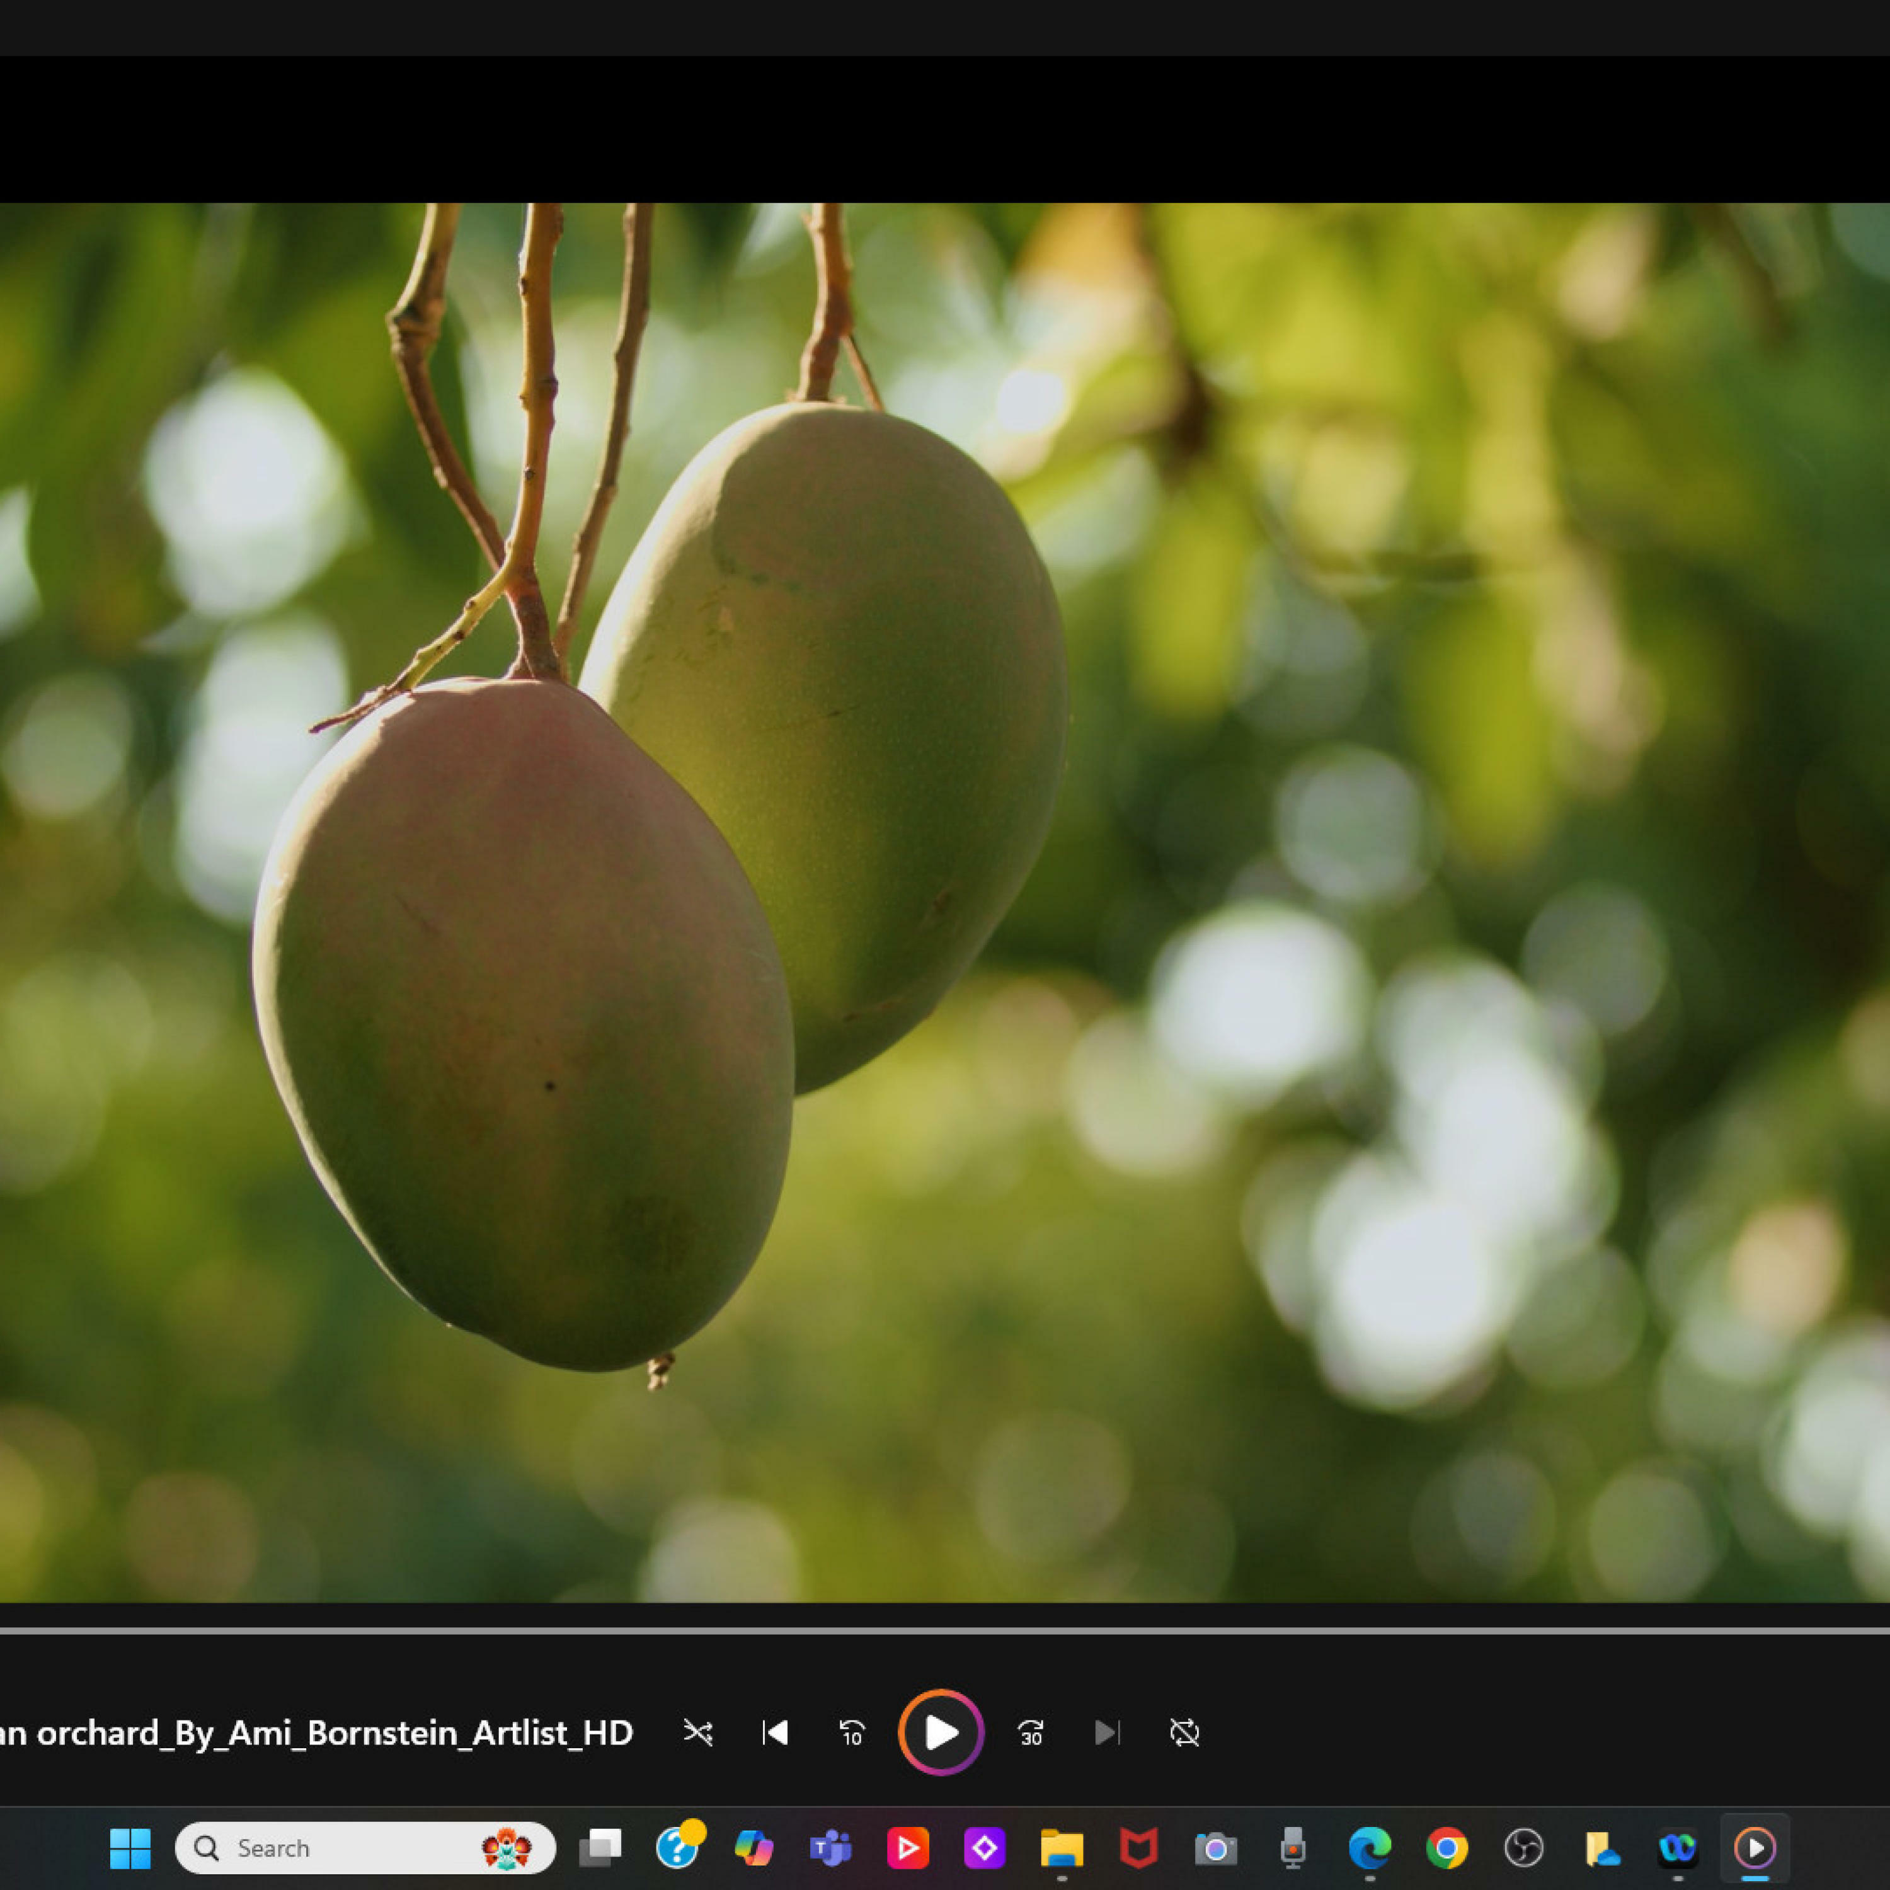The height and width of the screenshot is (1890, 1890).
Task: Go to previous track
Action: pos(775,1732)
